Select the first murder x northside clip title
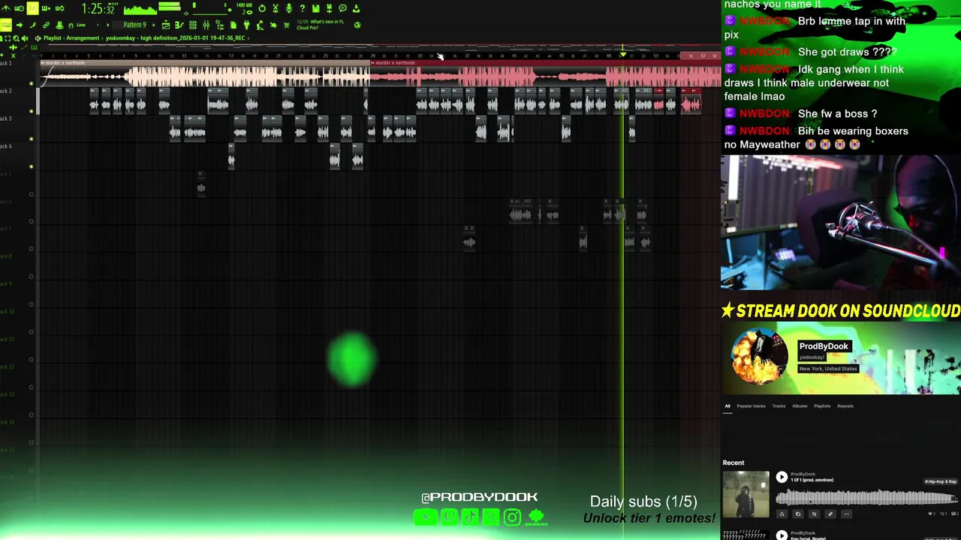 pyautogui.click(x=65, y=63)
